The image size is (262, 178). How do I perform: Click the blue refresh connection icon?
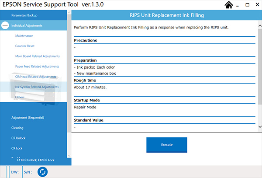(x=42, y=172)
